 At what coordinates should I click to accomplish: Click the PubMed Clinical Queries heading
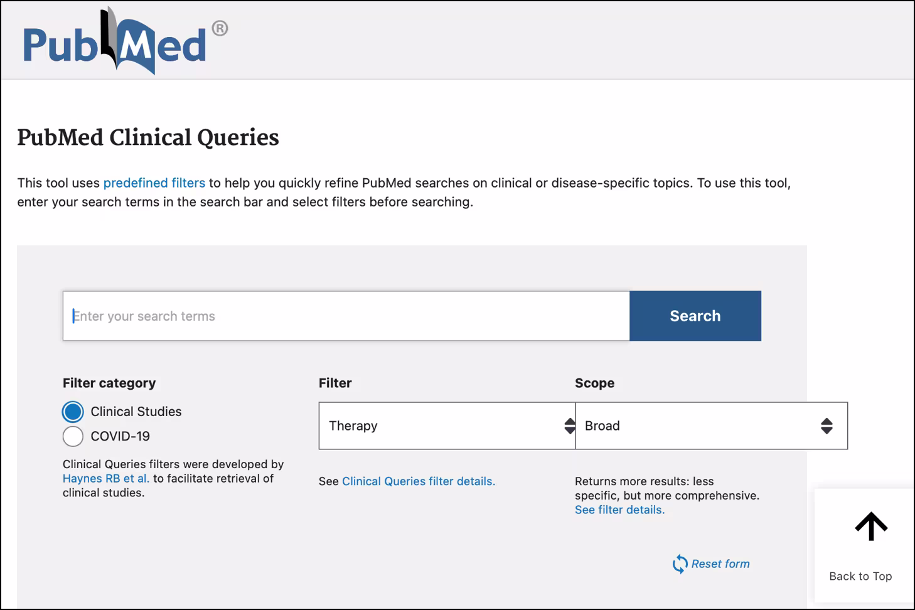pos(148,137)
